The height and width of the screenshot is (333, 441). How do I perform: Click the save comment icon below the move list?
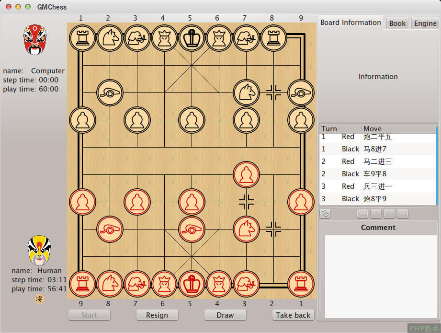325,214
